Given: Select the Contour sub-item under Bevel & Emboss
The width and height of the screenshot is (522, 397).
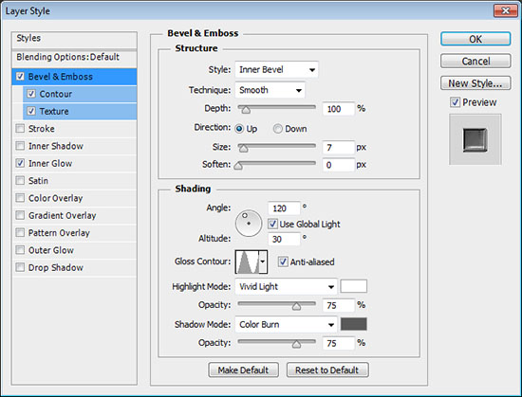Looking at the screenshot, I should pos(80,94).
